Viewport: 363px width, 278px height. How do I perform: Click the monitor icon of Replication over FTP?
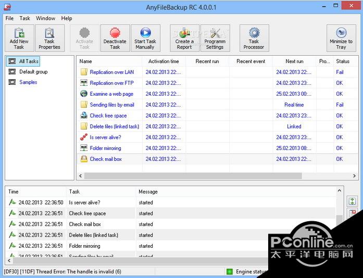click(x=84, y=83)
